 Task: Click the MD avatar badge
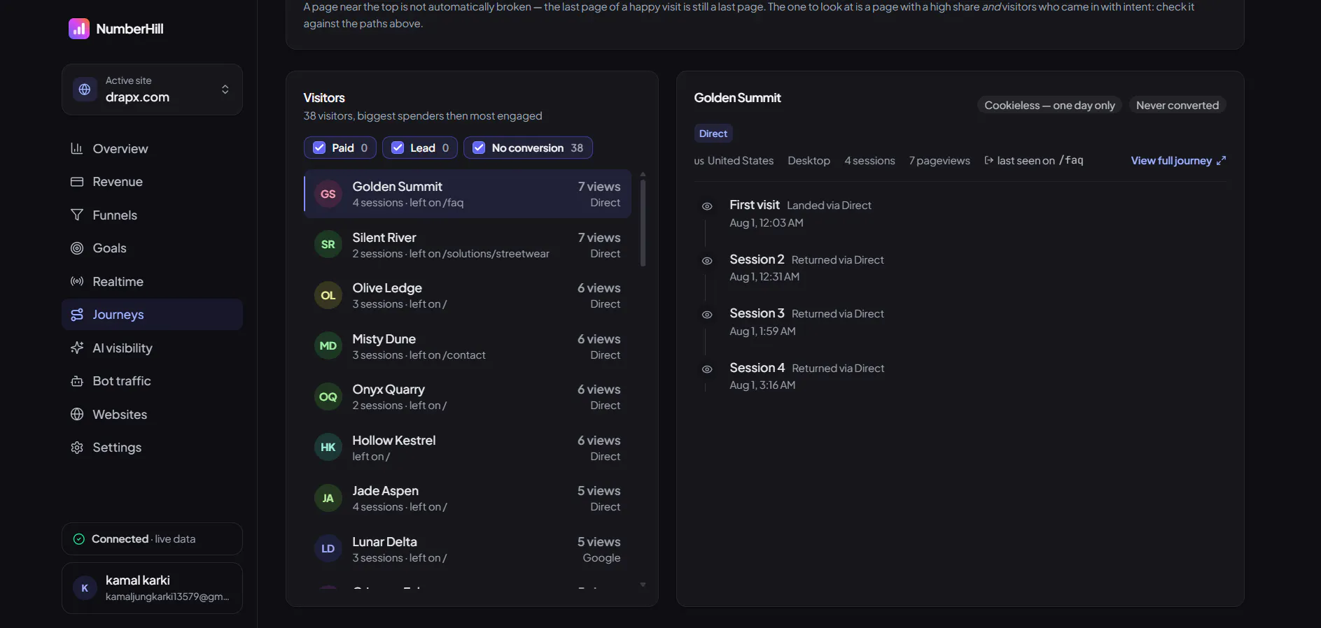[328, 346]
